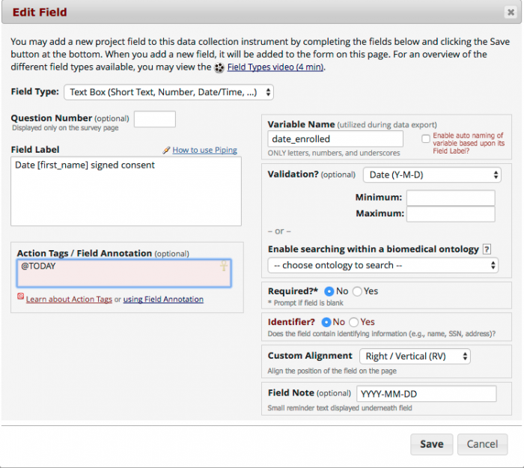Expand the choose ontology to search dropdown
524x468 pixels.
tap(383, 265)
